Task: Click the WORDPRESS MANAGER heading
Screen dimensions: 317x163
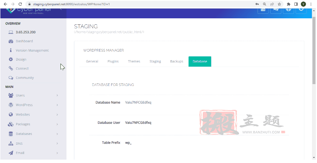Action: [103, 50]
